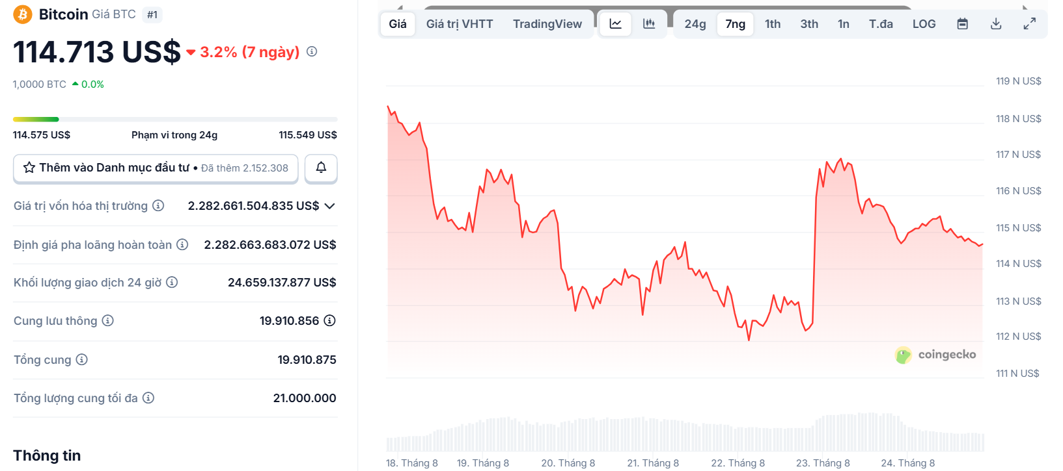Expand the market cap details chevron
The height and width of the screenshot is (471, 1063).
330,205
